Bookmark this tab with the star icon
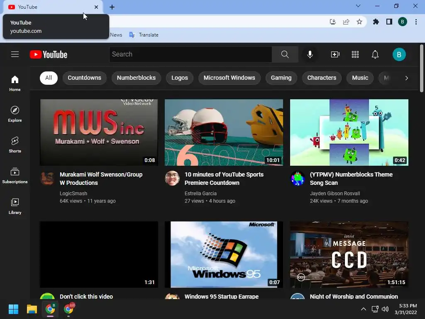 click(x=359, y=22)
